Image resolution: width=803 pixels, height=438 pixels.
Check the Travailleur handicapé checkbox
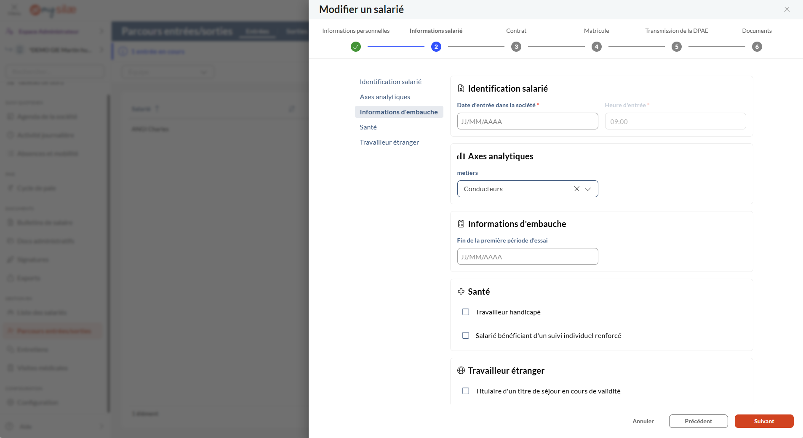(x=466, y=312)
